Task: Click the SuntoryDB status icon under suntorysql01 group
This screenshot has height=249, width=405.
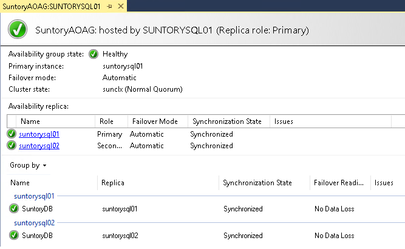Action: pyautogui.click(x=14, y=209)
